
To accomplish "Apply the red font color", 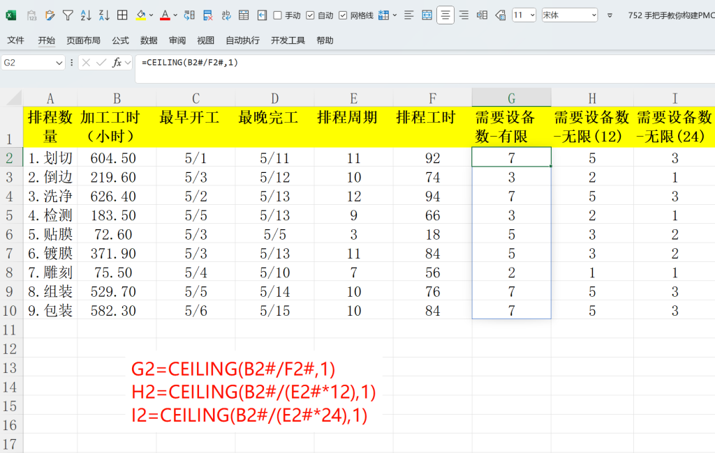I will [x=165, y=15].
